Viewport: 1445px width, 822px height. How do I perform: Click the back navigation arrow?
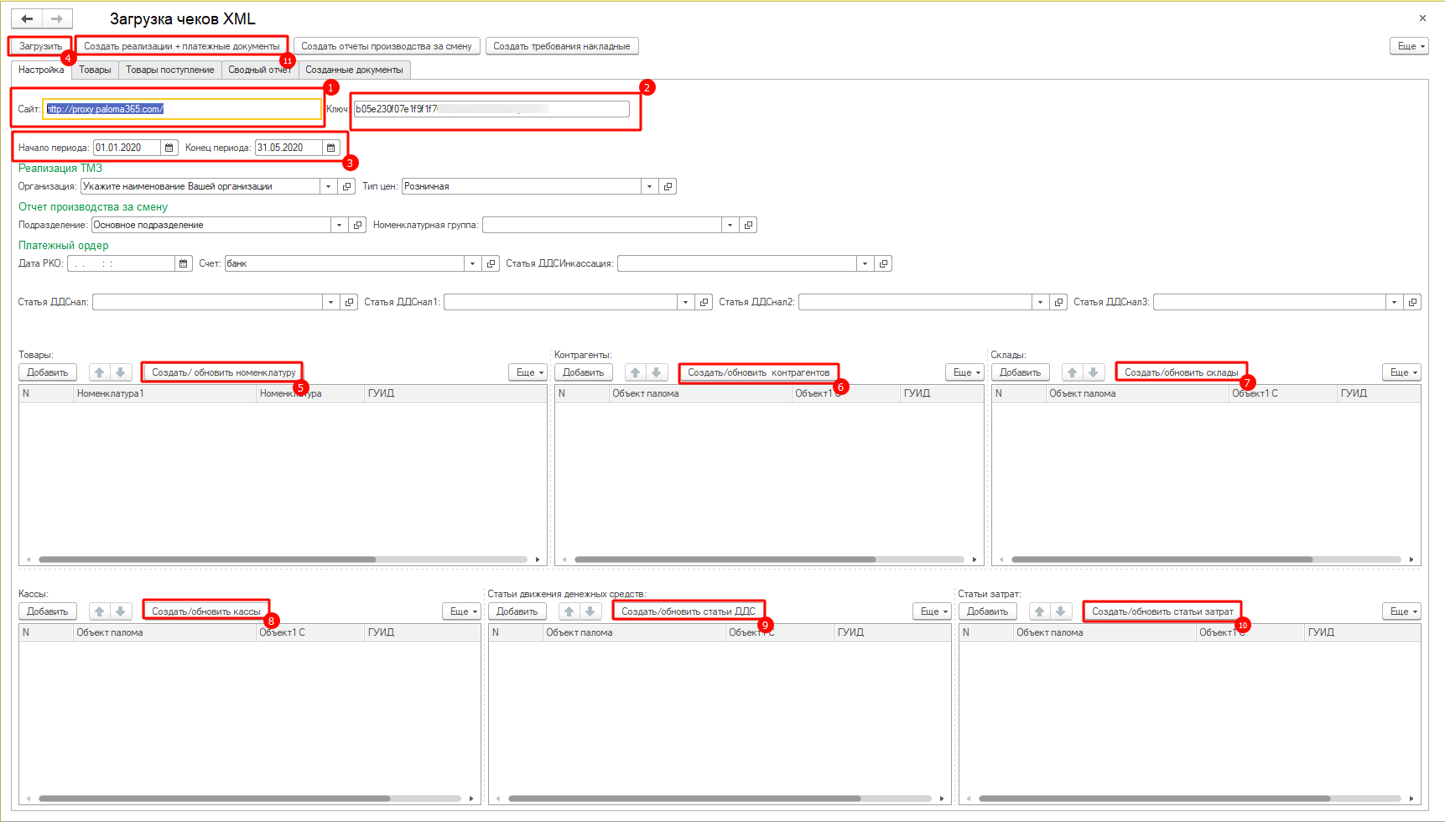click(28, 18)
